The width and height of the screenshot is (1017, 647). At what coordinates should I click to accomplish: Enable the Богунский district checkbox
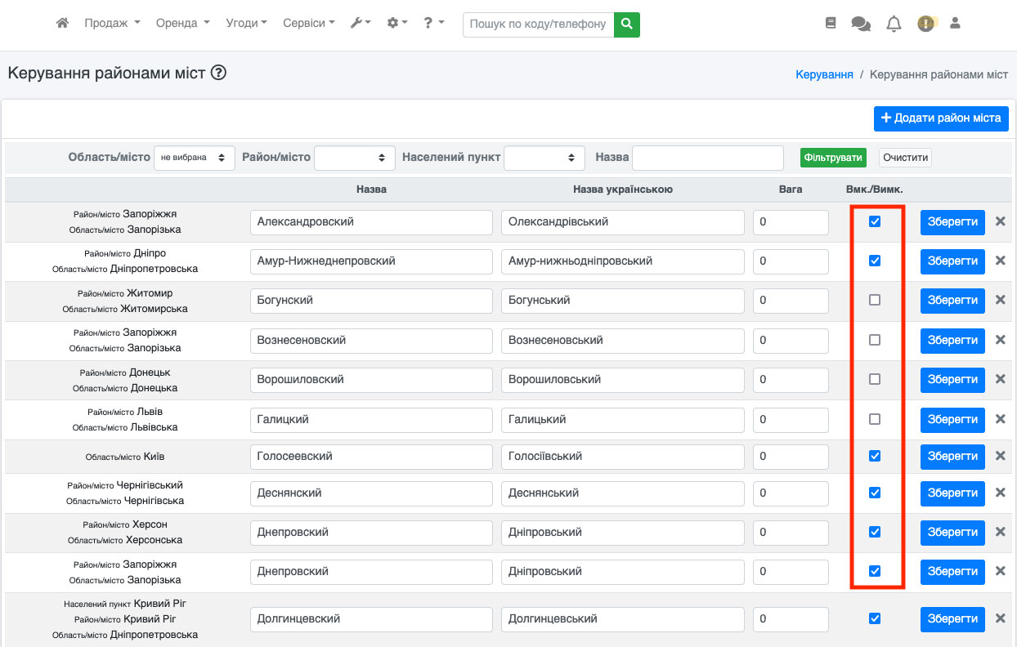click(x=875, y=301)
